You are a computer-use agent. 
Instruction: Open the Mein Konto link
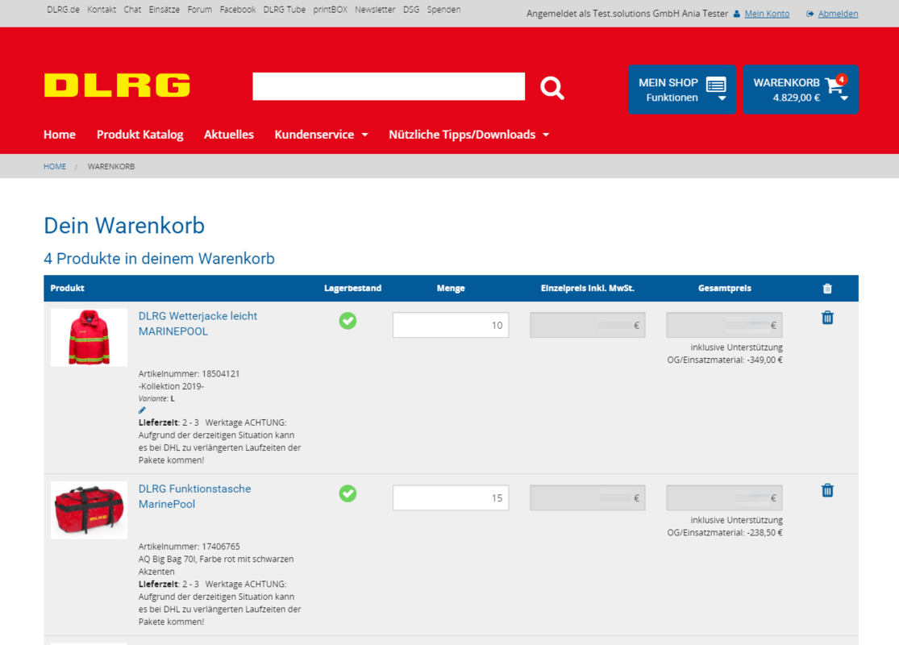click(x=767, y=14)
